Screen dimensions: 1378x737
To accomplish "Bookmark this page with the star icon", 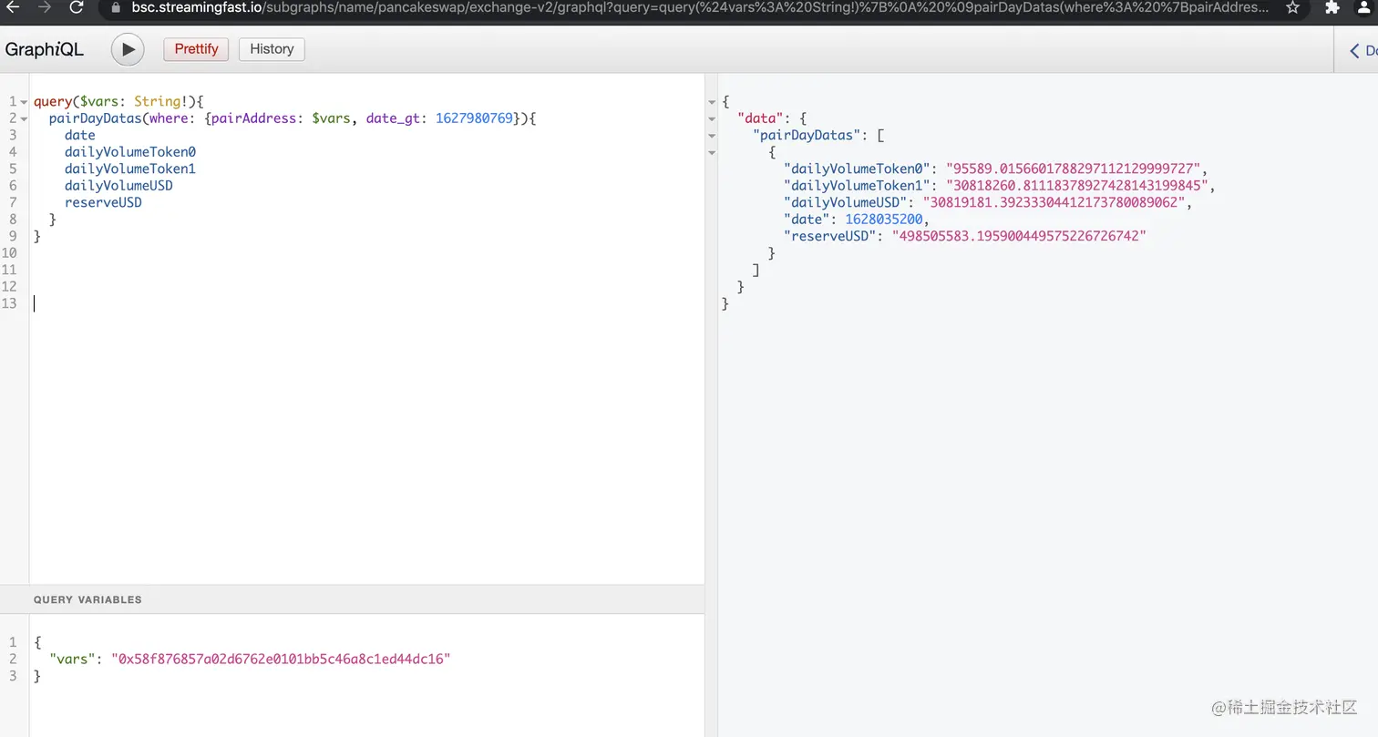I will [1292, 8].
